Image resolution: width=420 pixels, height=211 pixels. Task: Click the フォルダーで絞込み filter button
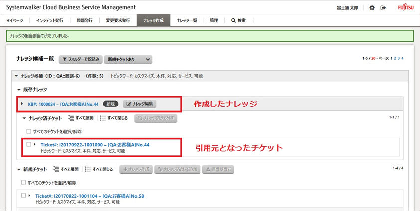[81, 59]
